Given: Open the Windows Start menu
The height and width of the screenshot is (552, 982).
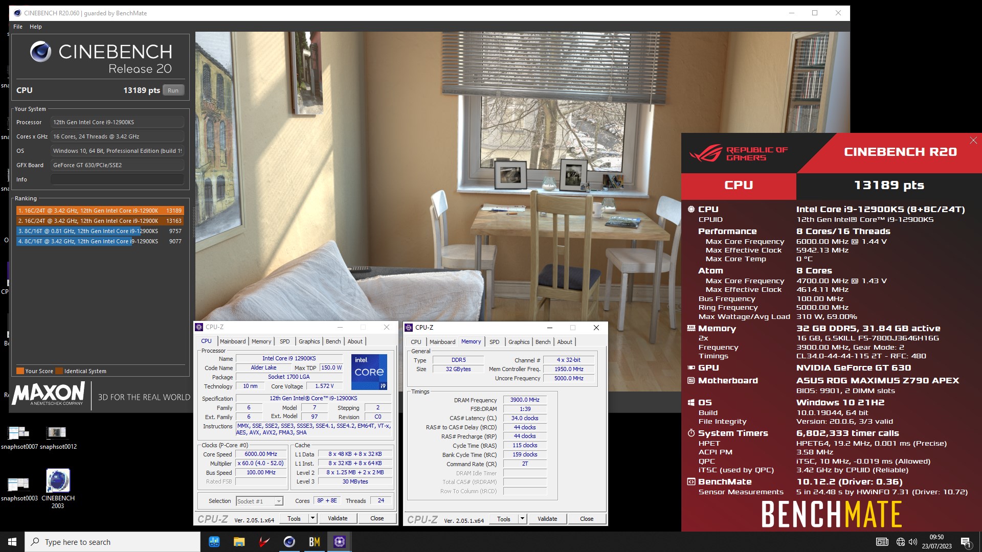Looking at the screenshot, I should [x=12, y=542].
